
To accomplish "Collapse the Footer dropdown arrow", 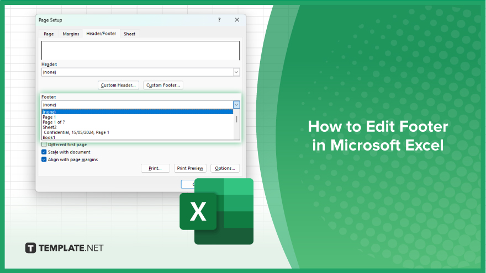I will [236, 105].
